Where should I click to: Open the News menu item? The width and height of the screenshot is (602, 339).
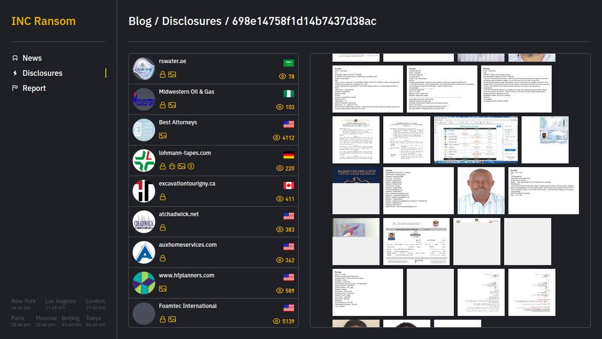[32, 58]
